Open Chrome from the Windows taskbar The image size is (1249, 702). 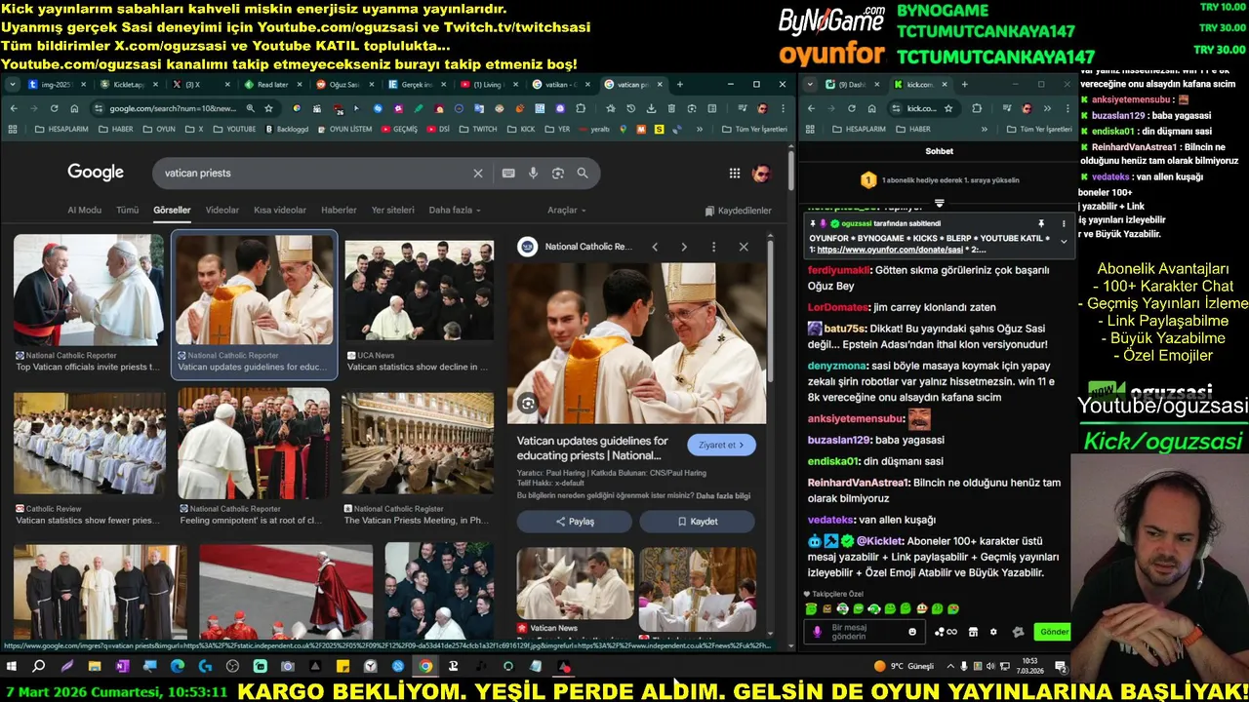click(425, 667)
